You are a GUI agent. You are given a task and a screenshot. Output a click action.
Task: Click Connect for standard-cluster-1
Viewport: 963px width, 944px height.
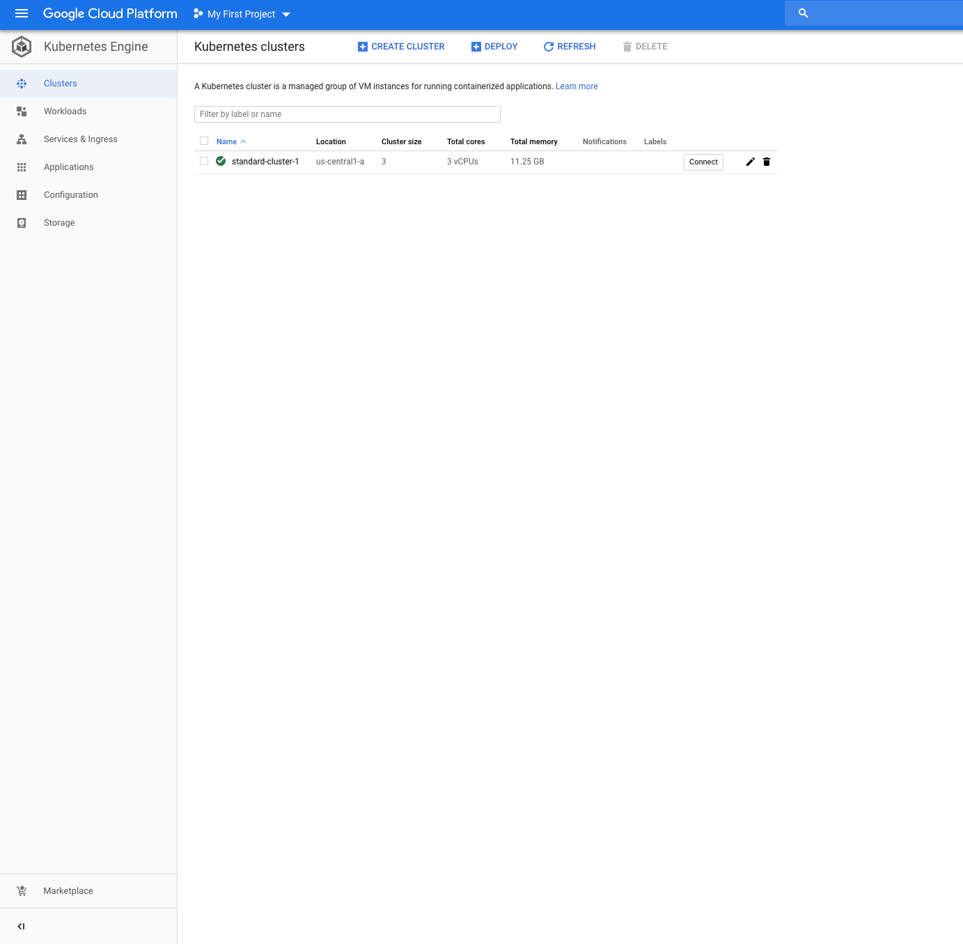[703, 162]
